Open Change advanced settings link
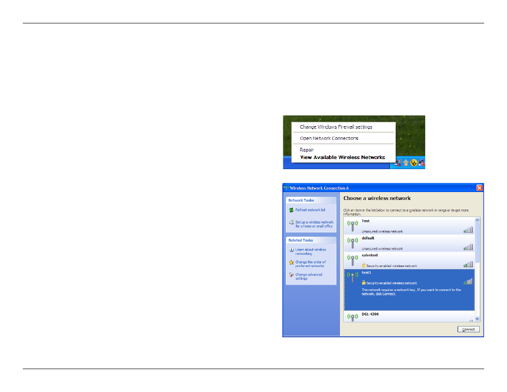 tap(309, 277)
